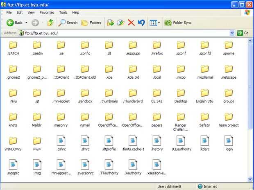Click the Internet zone status indicator
This screenshot has width=254, height=190.
click(x=207, y=186)
